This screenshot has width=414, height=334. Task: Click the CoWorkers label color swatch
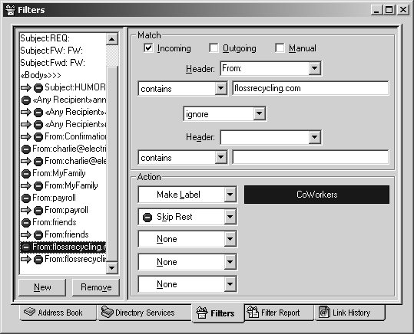point(316,195)
